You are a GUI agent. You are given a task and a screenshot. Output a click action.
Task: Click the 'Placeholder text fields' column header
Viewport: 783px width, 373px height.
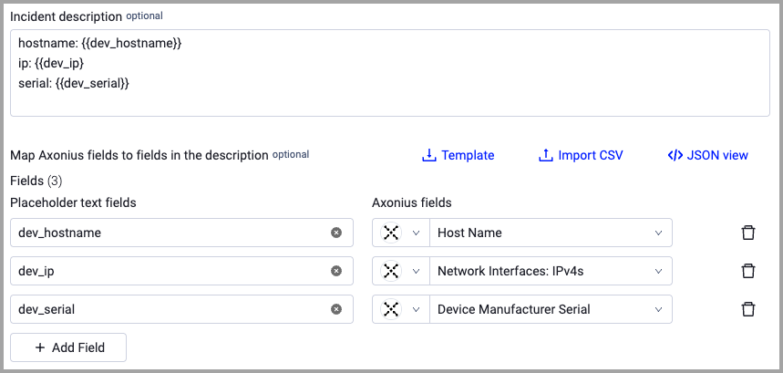click(73, 202)
